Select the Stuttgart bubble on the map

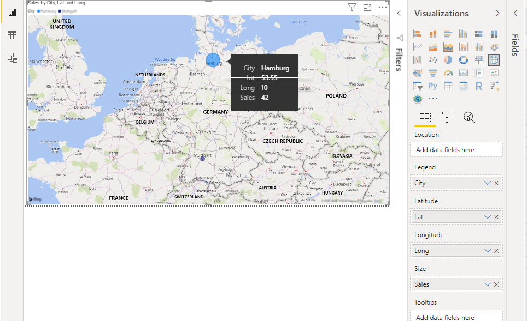point(202,159)
